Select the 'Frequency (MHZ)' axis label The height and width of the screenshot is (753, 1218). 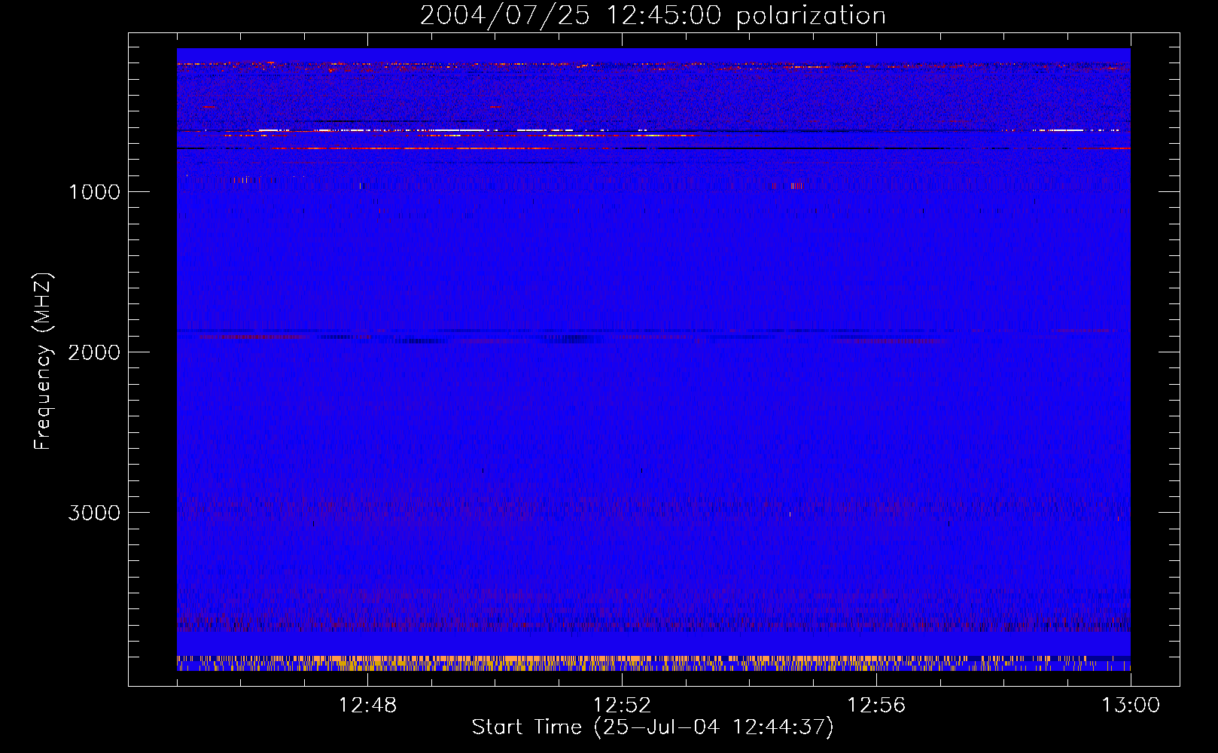(43, 361)
